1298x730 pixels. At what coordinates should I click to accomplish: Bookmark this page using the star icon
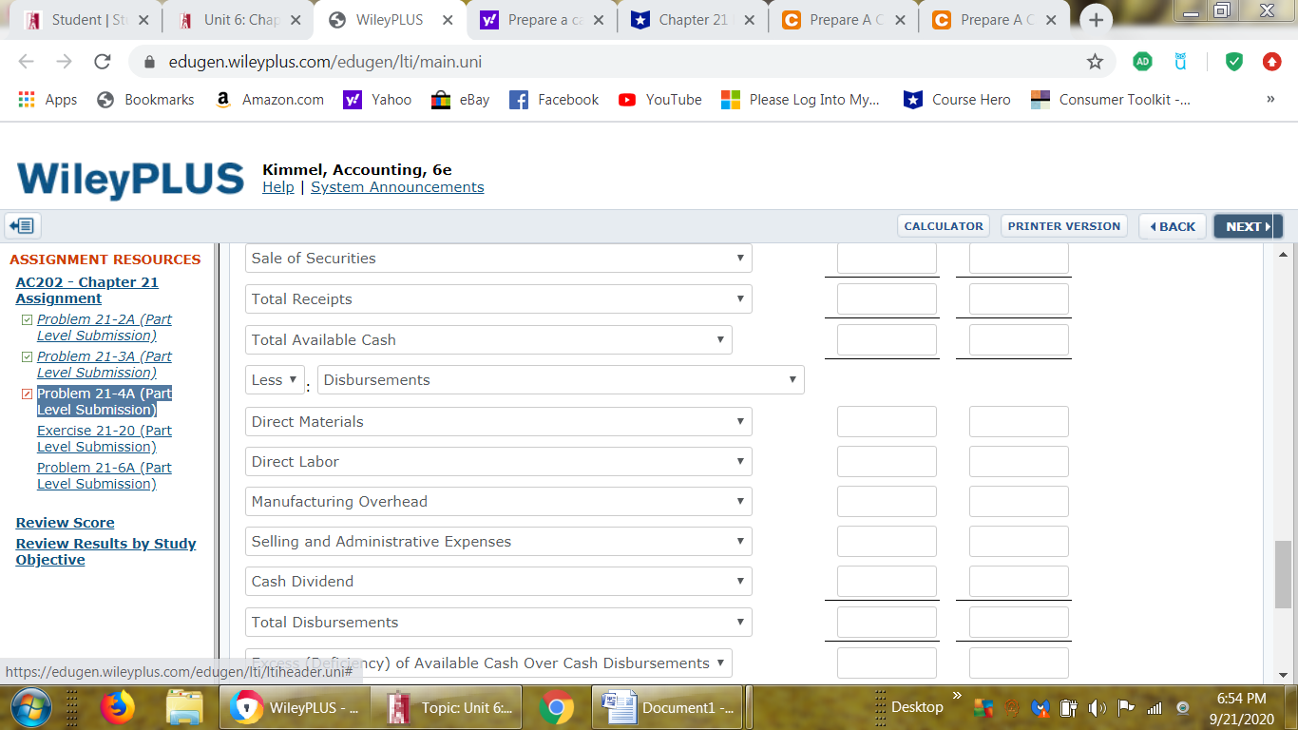coord(1096,59)
